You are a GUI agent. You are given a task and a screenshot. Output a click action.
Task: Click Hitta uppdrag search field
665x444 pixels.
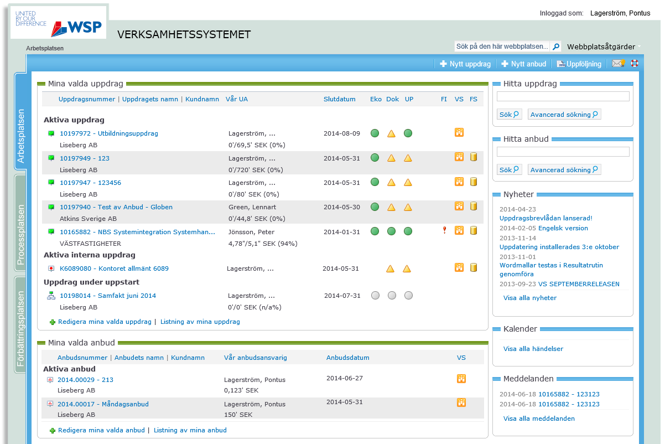coord(563,96)
